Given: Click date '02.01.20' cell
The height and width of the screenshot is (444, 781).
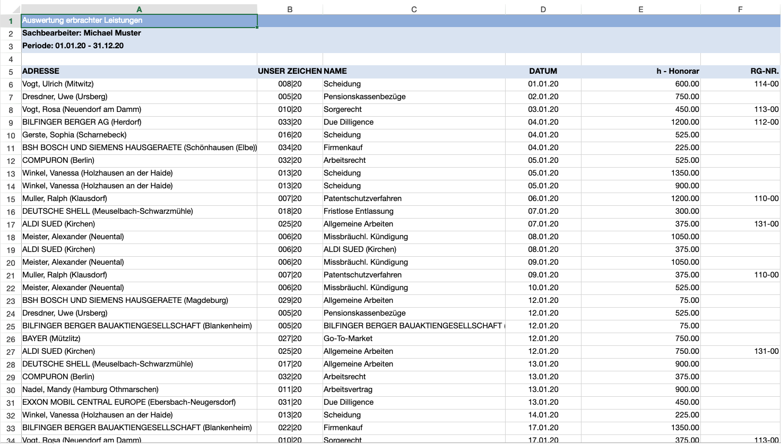Looking at the screenshot, I should coord(543,97).
